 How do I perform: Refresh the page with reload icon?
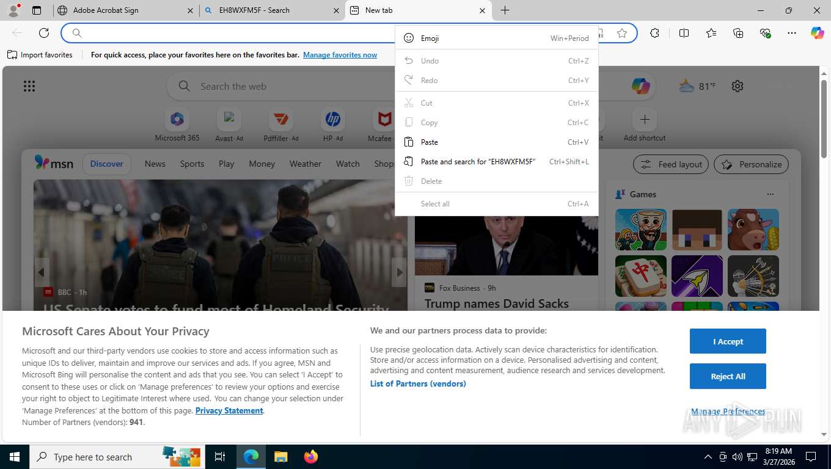[44, 33]
